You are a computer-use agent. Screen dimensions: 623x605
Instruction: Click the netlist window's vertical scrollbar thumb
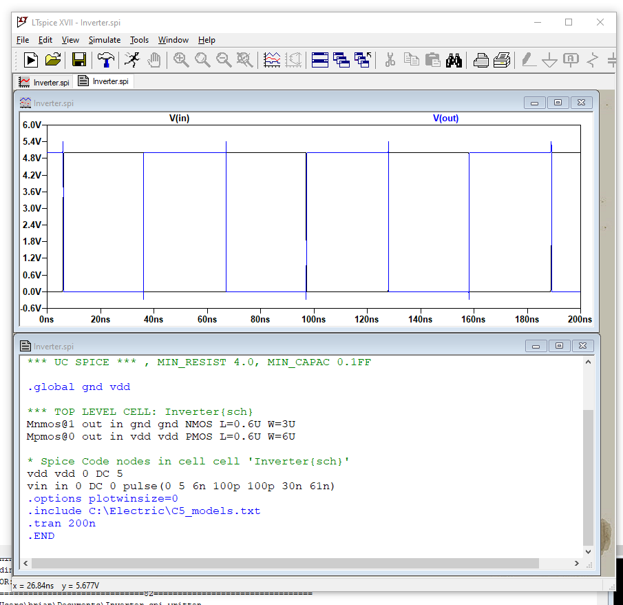(587, 475)
